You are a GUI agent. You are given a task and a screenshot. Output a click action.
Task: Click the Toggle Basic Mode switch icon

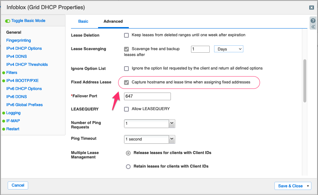[x=8, y=21]
